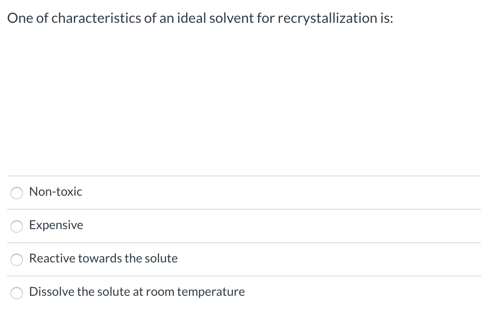Click the Reactive towards the solute label
The width and height of the screenshot is (481, 323).
click(x=103, y=258)
